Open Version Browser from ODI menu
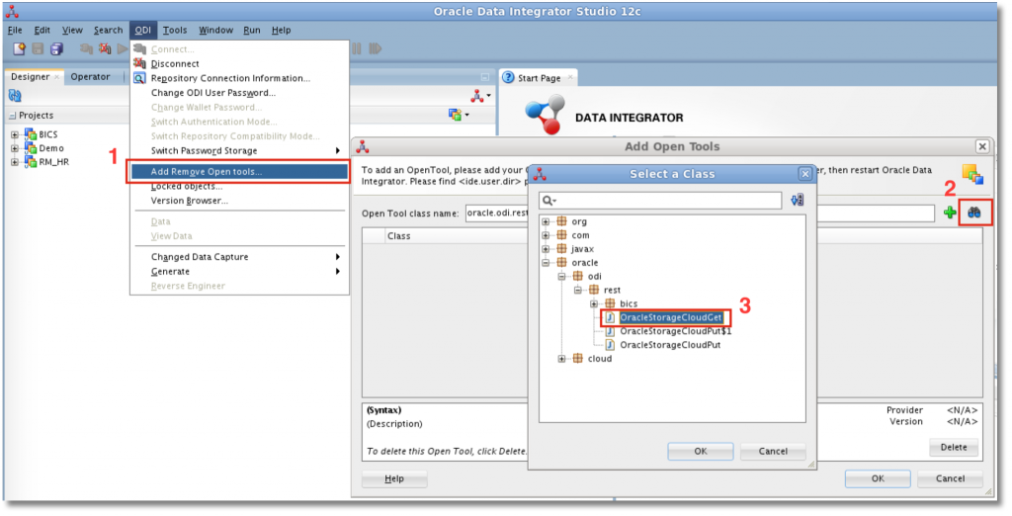 click(239, 201)
